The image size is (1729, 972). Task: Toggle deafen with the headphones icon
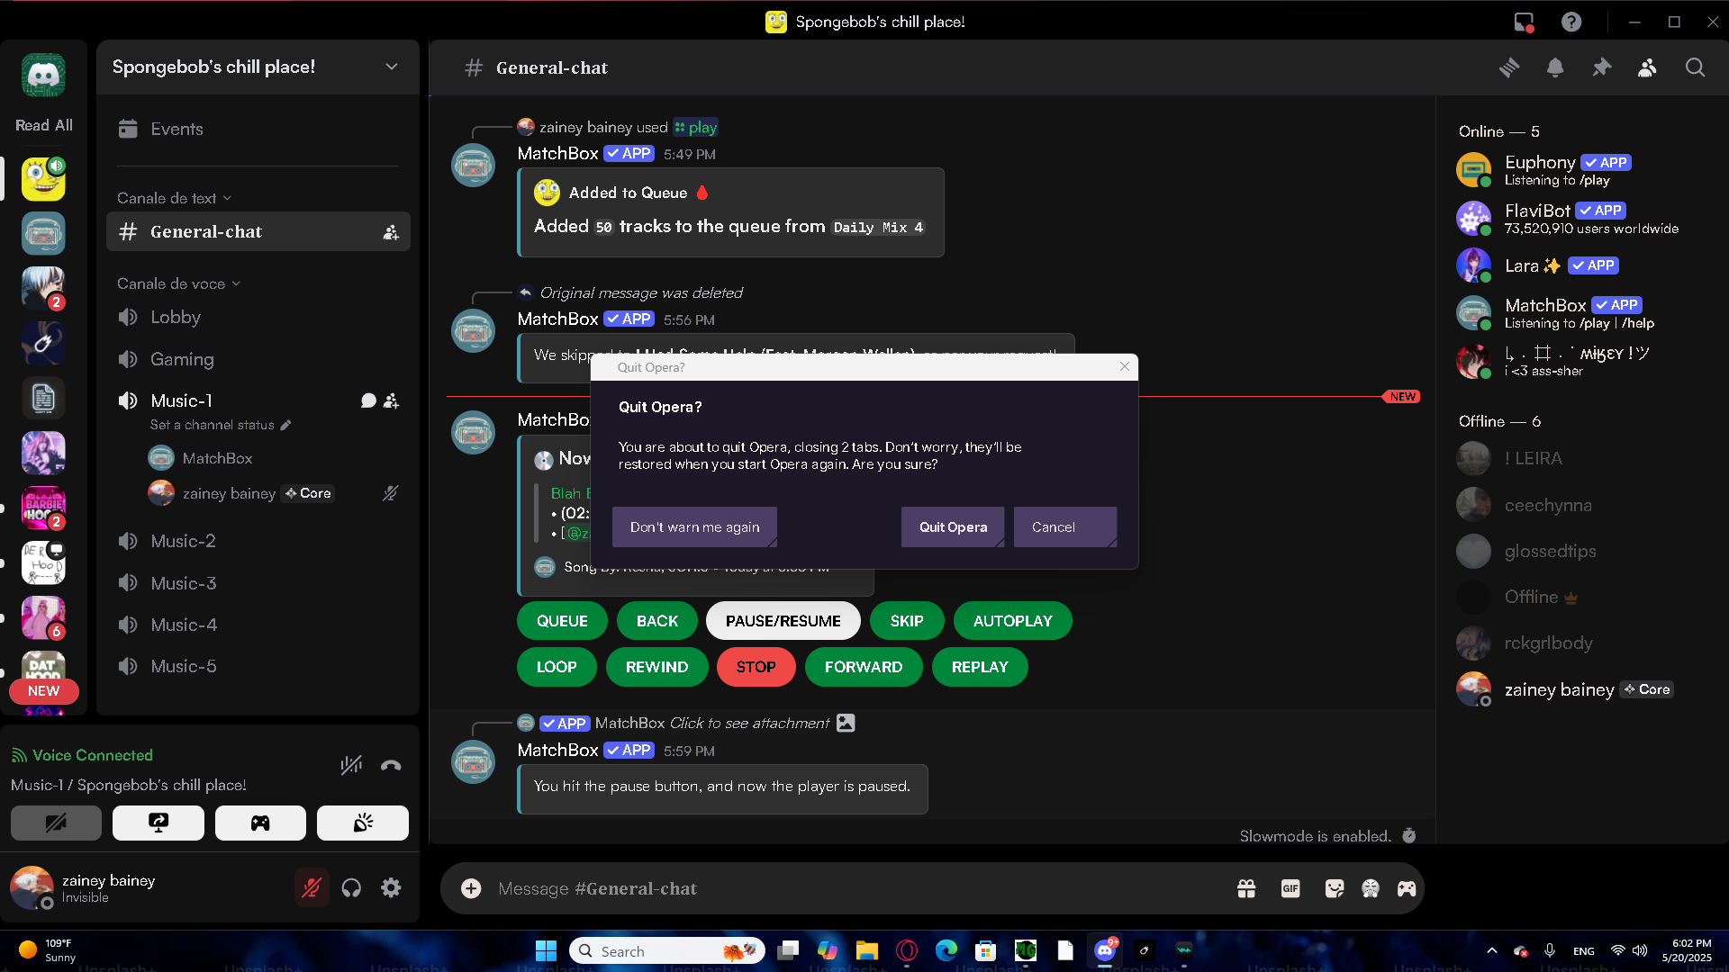tap(351, 887)
